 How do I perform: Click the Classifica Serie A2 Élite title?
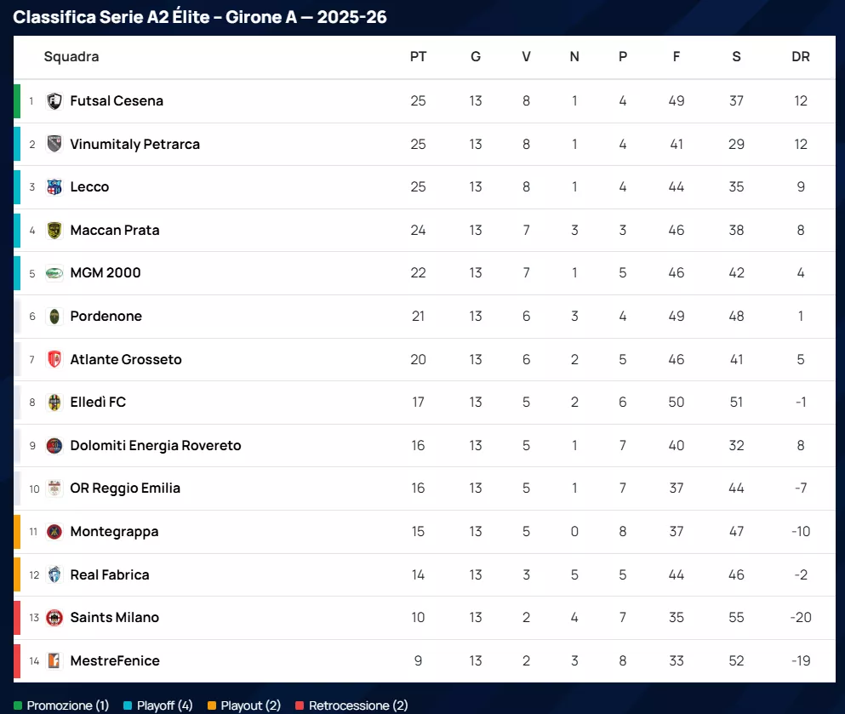200,17
